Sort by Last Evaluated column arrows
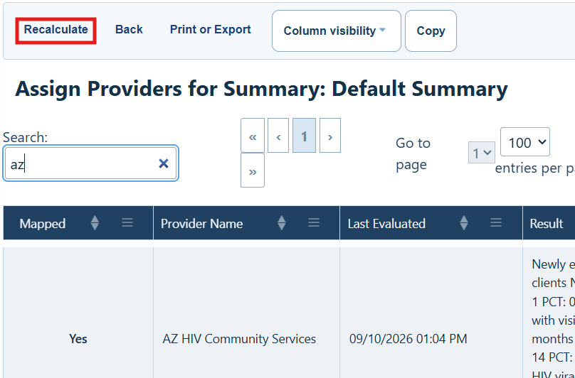The height and width of the screenshot is (378, 575). 464,222
